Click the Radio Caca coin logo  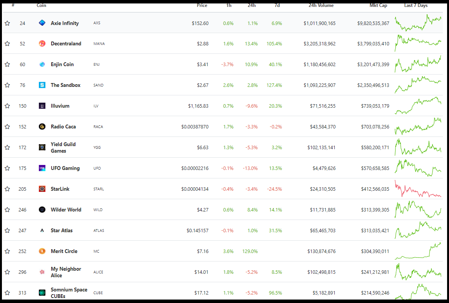pyautogui.click(x=42, y=127)
